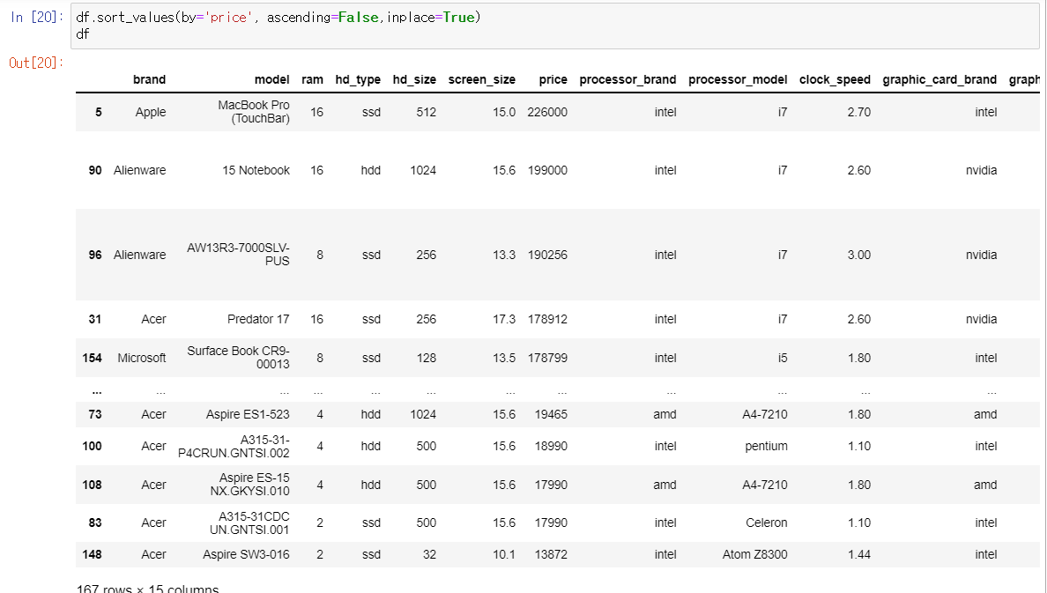Click row index 96

(x=95, y=256)
